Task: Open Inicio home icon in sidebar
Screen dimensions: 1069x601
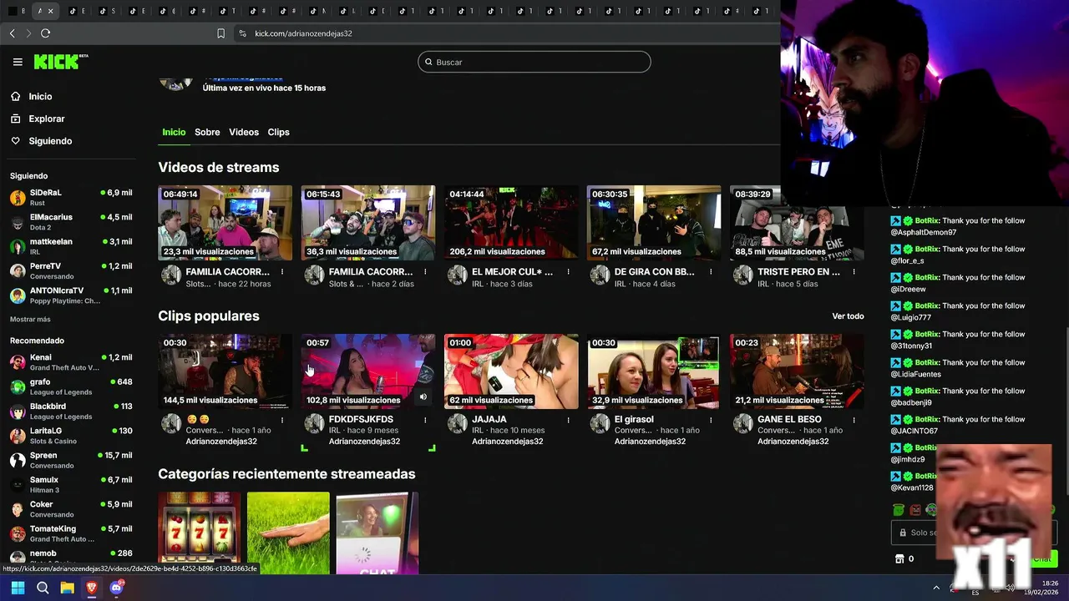Action: coord(16,97)
